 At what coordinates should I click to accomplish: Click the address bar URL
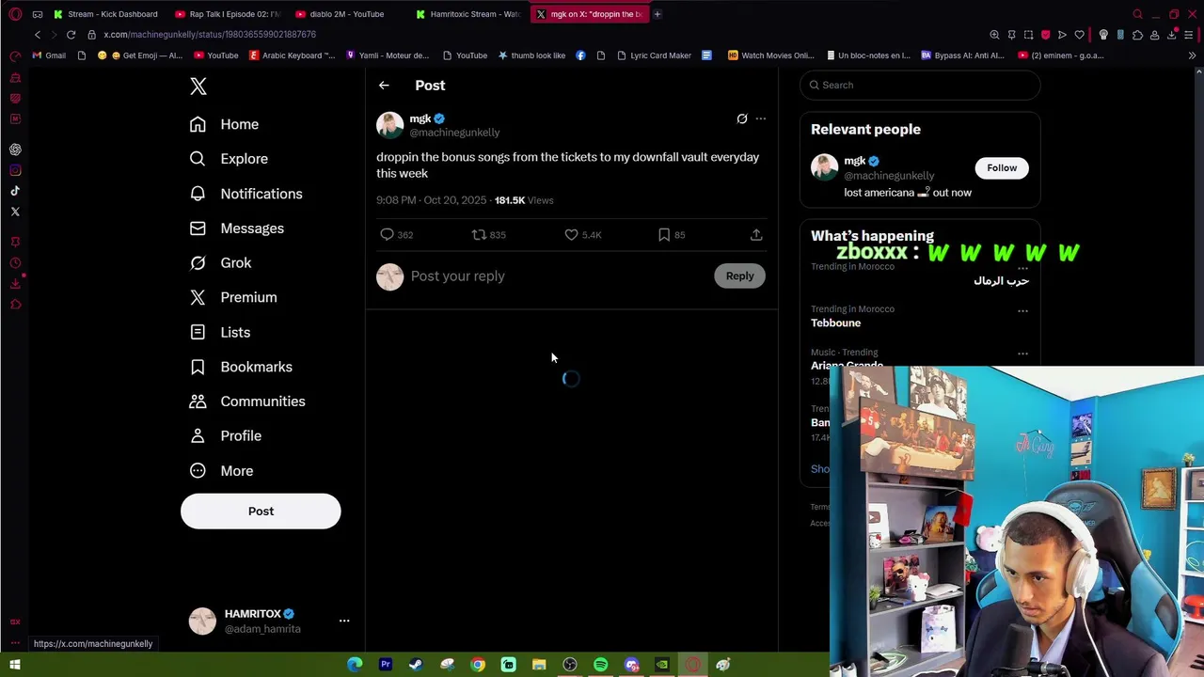[x=210, y=35]
